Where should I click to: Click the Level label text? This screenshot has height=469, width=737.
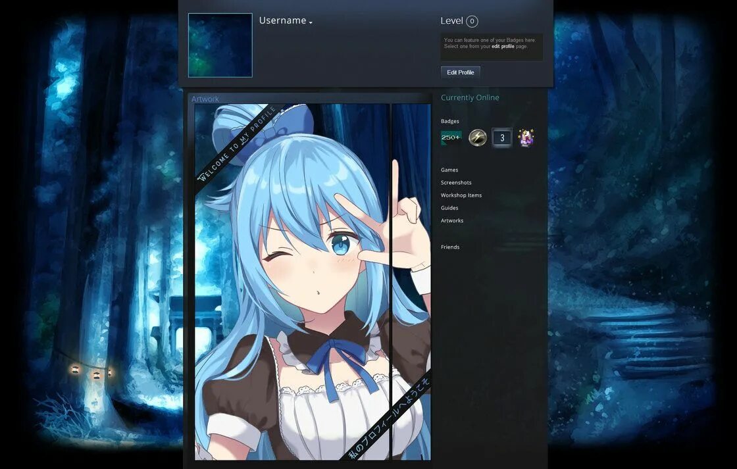pos(451,20)
